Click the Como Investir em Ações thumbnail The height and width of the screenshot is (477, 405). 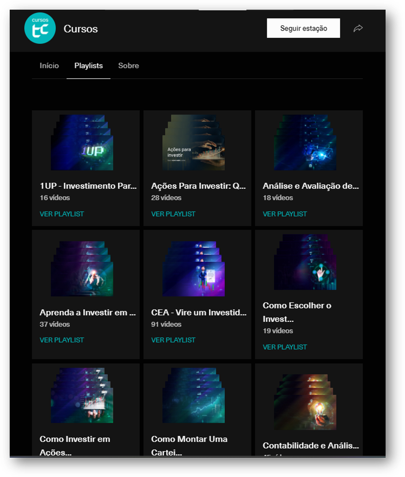click(x=82, y=395)
